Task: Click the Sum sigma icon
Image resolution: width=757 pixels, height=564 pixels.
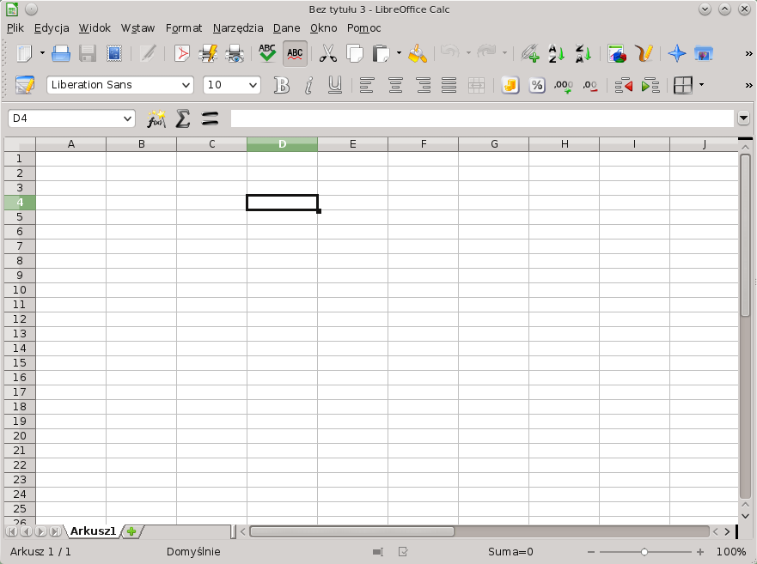Action: point(182,118)
